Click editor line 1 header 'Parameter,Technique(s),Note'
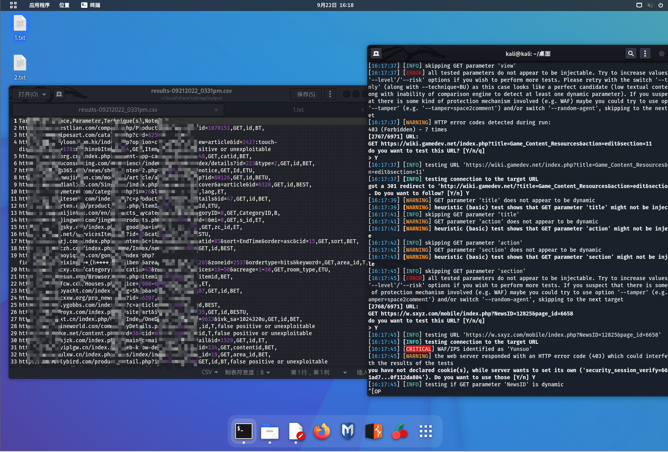Screen dimensions: 668x452 pyautogui.click(x=115, y=121)
